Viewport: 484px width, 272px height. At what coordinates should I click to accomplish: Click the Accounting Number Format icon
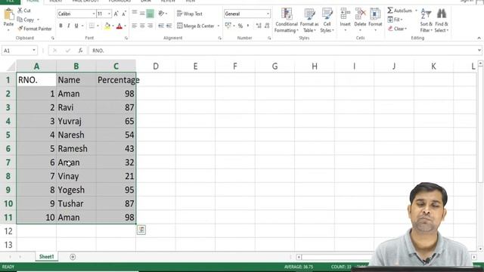pos(228,26)
